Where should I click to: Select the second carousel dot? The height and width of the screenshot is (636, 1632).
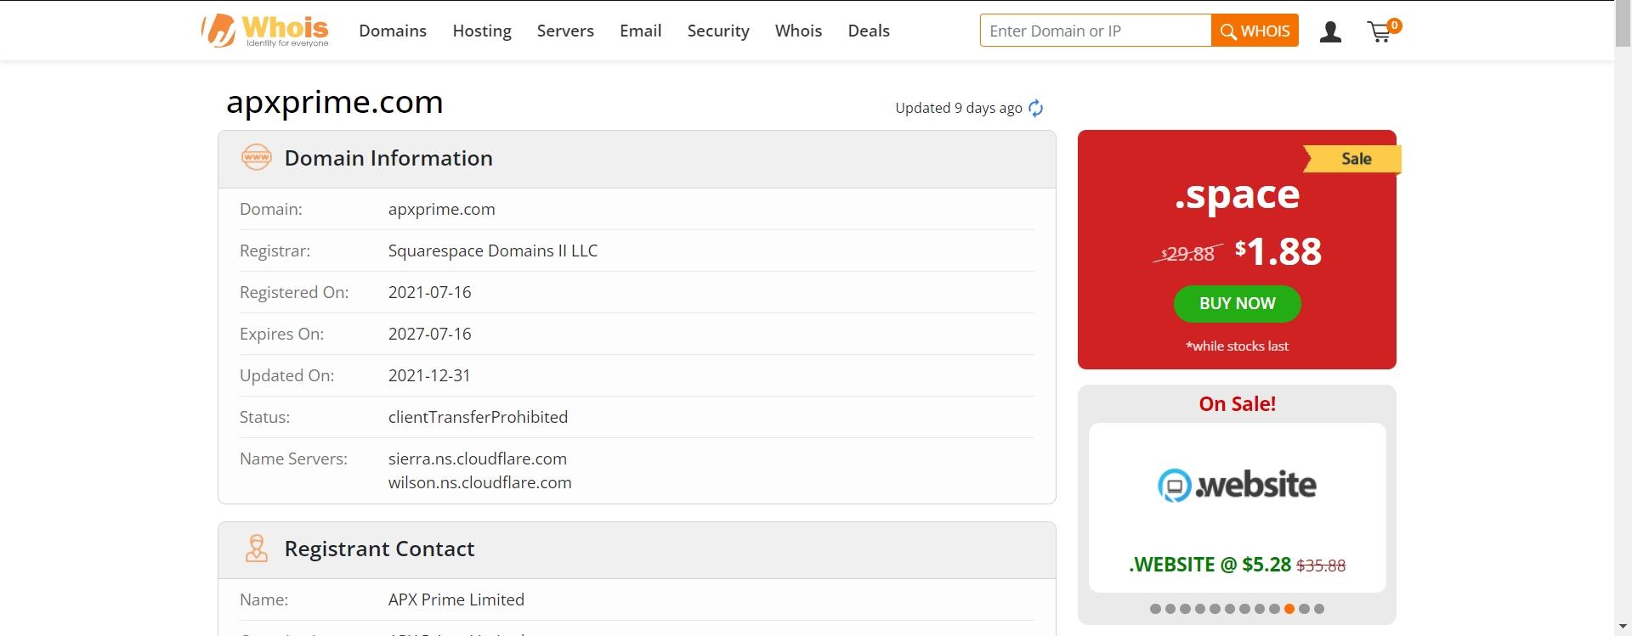point(1170,609)
